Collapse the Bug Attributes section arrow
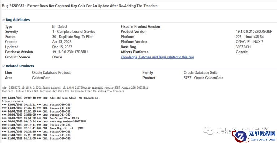277x143 pixels. [x=3, y=20]
